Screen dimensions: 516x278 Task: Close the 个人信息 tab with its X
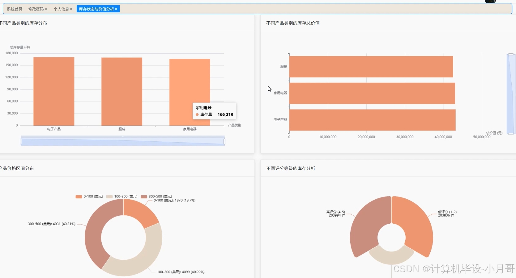[x=71, y=9]
